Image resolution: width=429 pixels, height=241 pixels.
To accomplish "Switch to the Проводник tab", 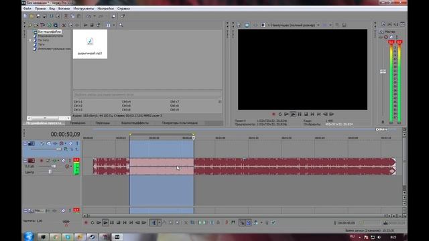I will click(78, 123).
